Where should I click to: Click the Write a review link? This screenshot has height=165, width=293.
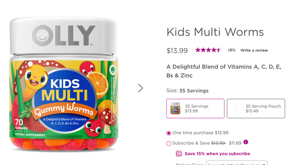(x=254, y=51)
